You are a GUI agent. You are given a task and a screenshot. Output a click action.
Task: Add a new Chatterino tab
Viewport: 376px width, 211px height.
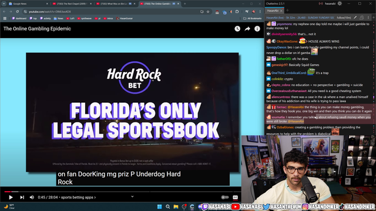click(x=287, y=11)
